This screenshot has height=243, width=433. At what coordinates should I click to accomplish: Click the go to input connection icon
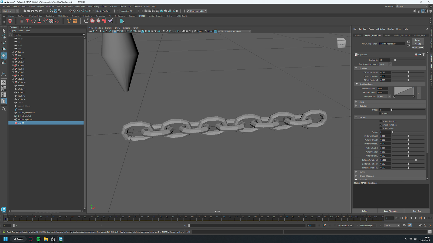pyautogui.click(x=408, y=42)
